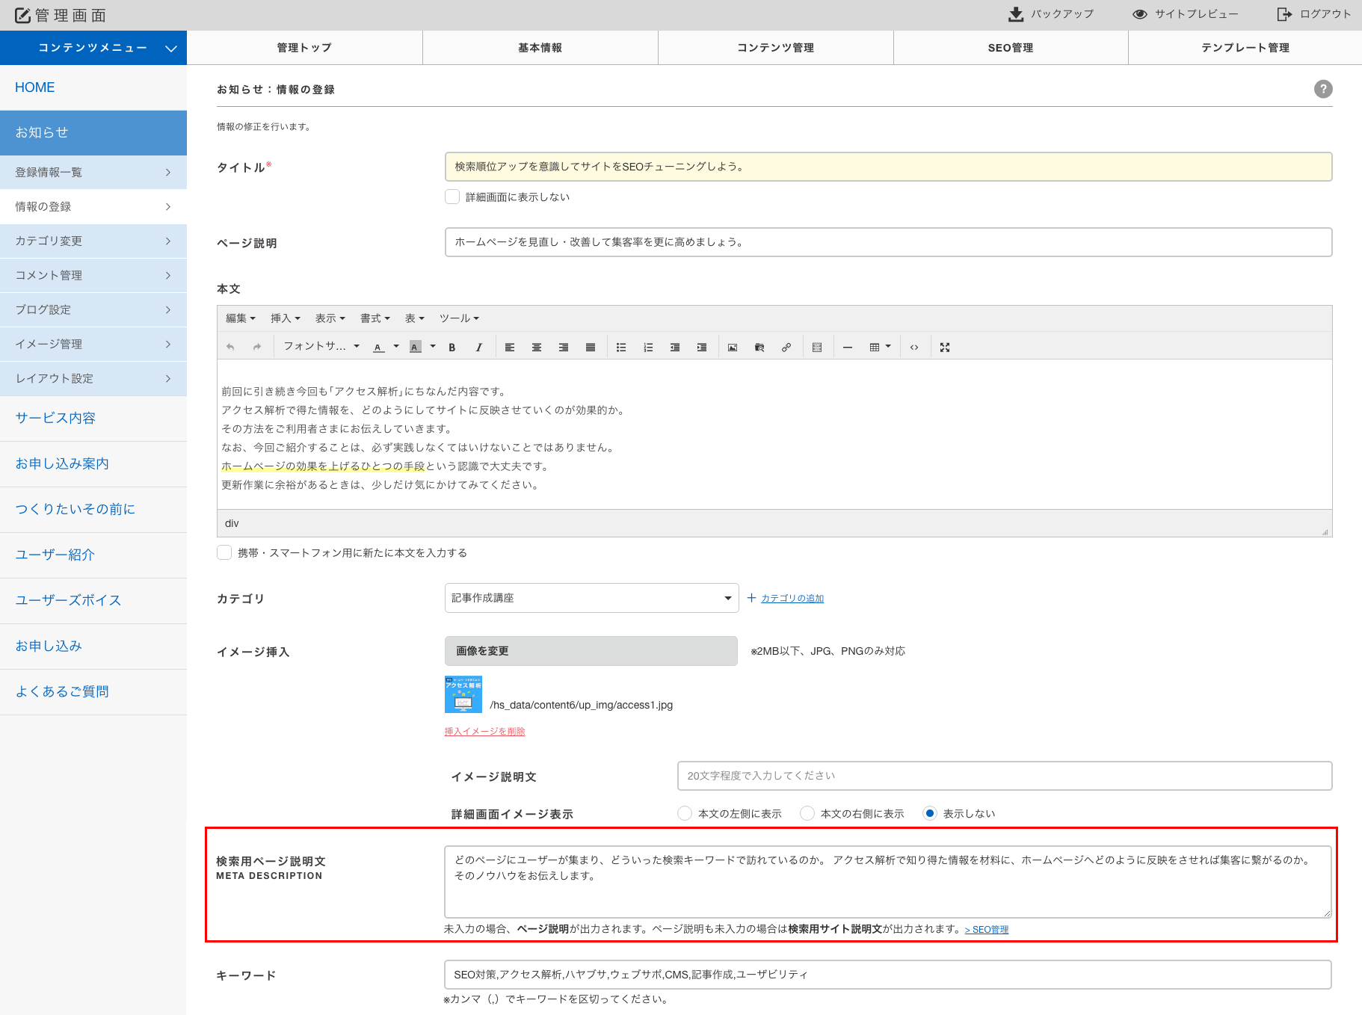Open the カテゴリ dropdown '記事作成講座'
1362x1015 pixels.
[x=591, y=598]
